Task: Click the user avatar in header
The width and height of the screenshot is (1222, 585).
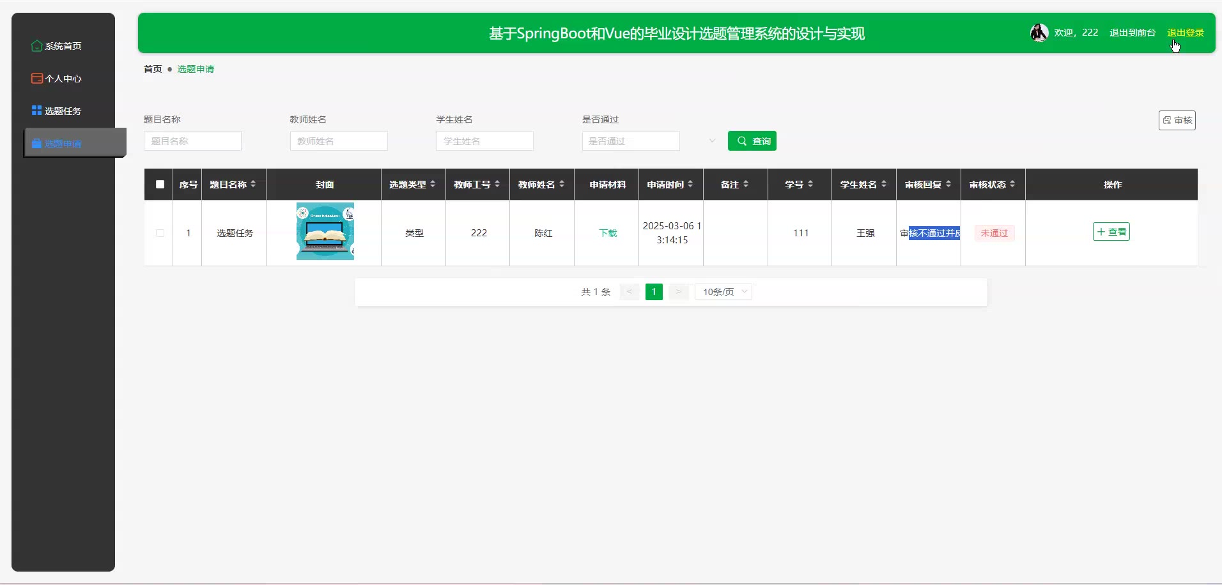Action: 1039,33
